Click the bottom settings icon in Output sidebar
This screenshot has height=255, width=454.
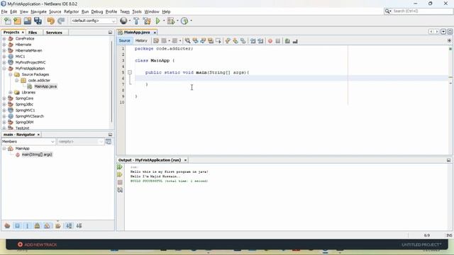point(120,190)
